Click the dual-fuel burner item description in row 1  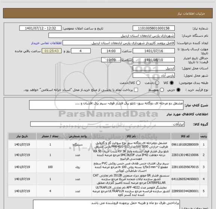click(131, 144)
